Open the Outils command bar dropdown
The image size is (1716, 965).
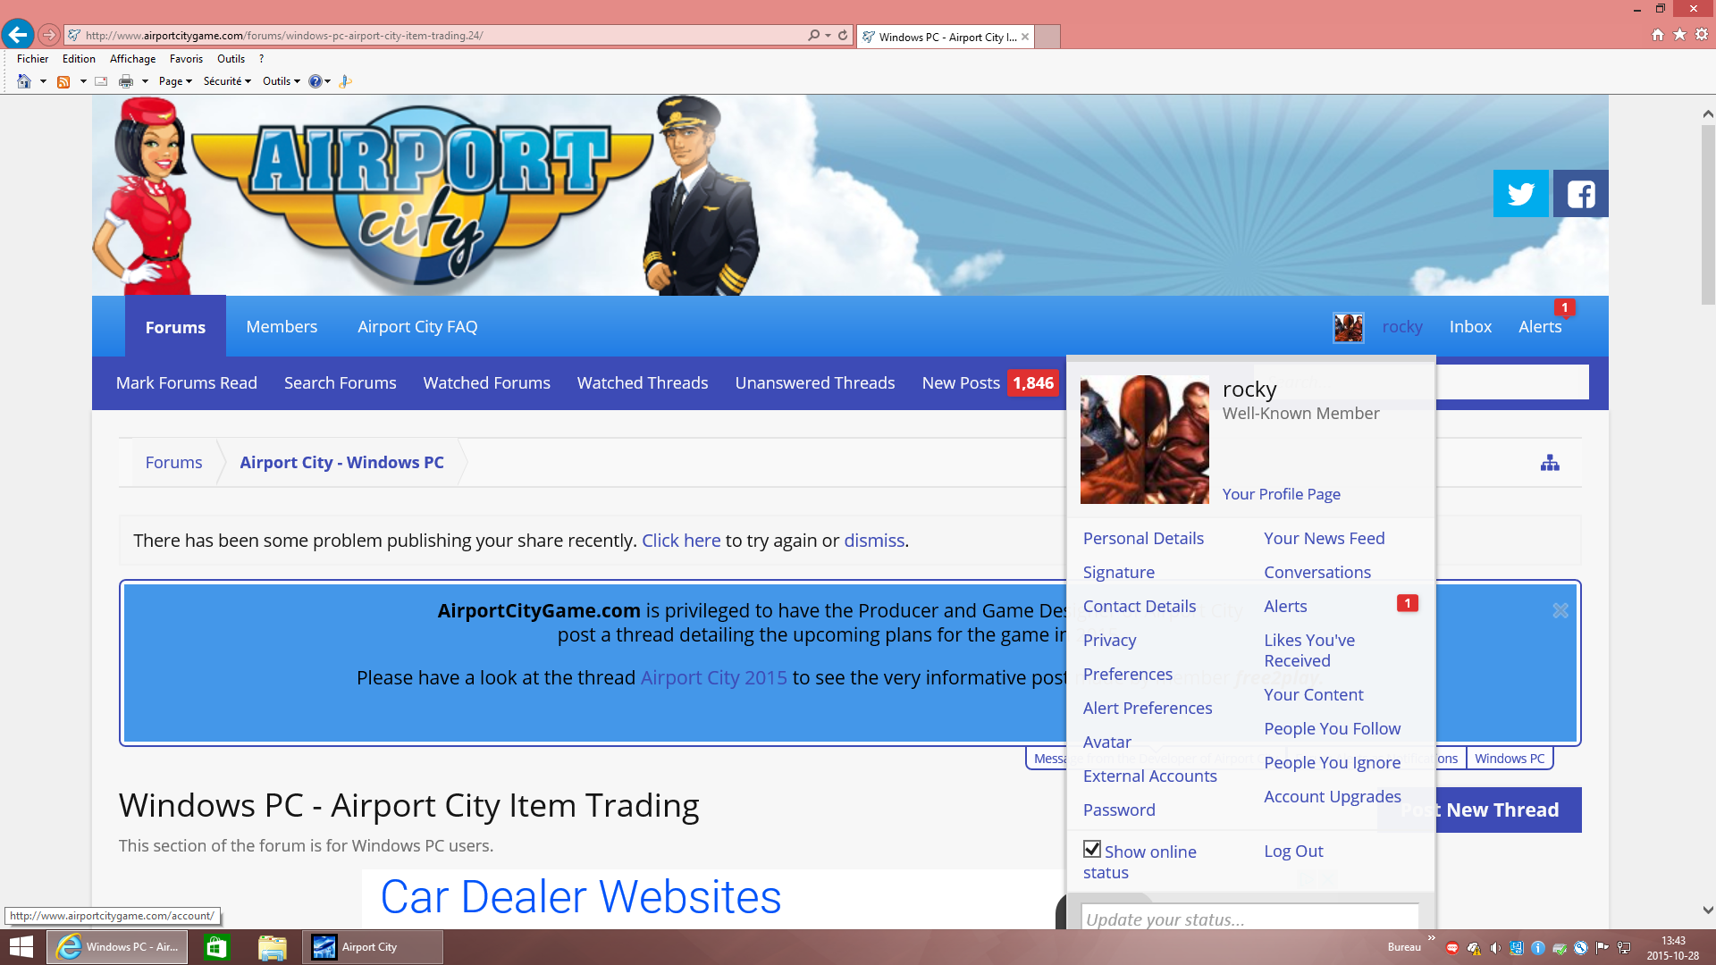click(282, 81)
